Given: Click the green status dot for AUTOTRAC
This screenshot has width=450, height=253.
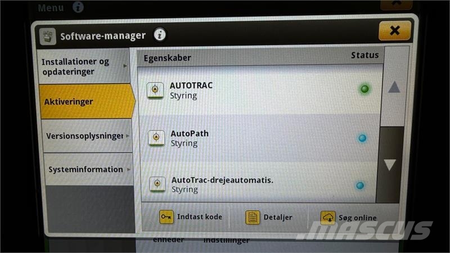Looking at the screenshot, I should 364,89.
